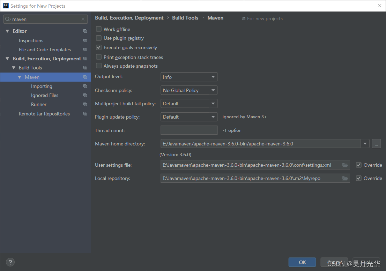Click the IntelliJ icon in the title bar
Viewport: 386px width, 271px height.
coord(6,6)
